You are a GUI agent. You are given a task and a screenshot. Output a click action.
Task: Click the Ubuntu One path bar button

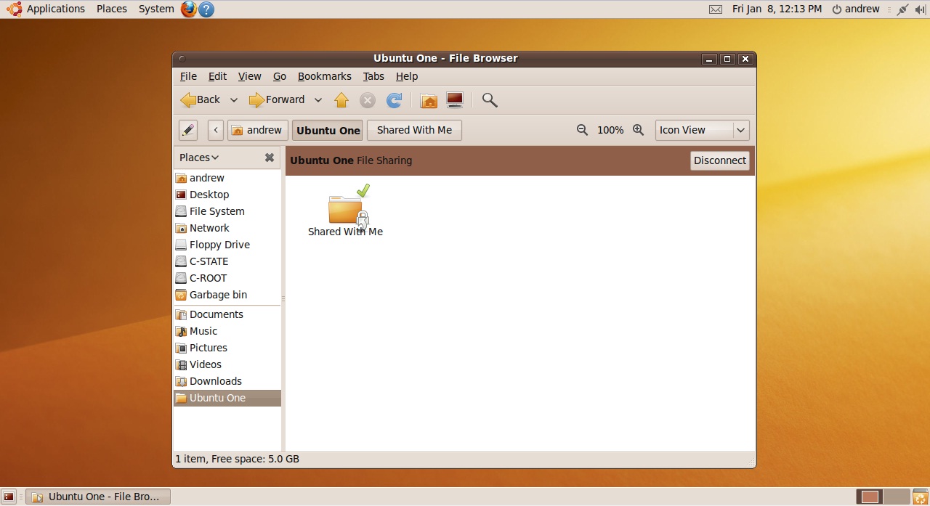[328, 130]
